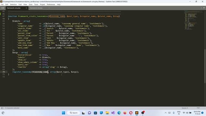Go to previous tab with left arrow

(2, 8)
